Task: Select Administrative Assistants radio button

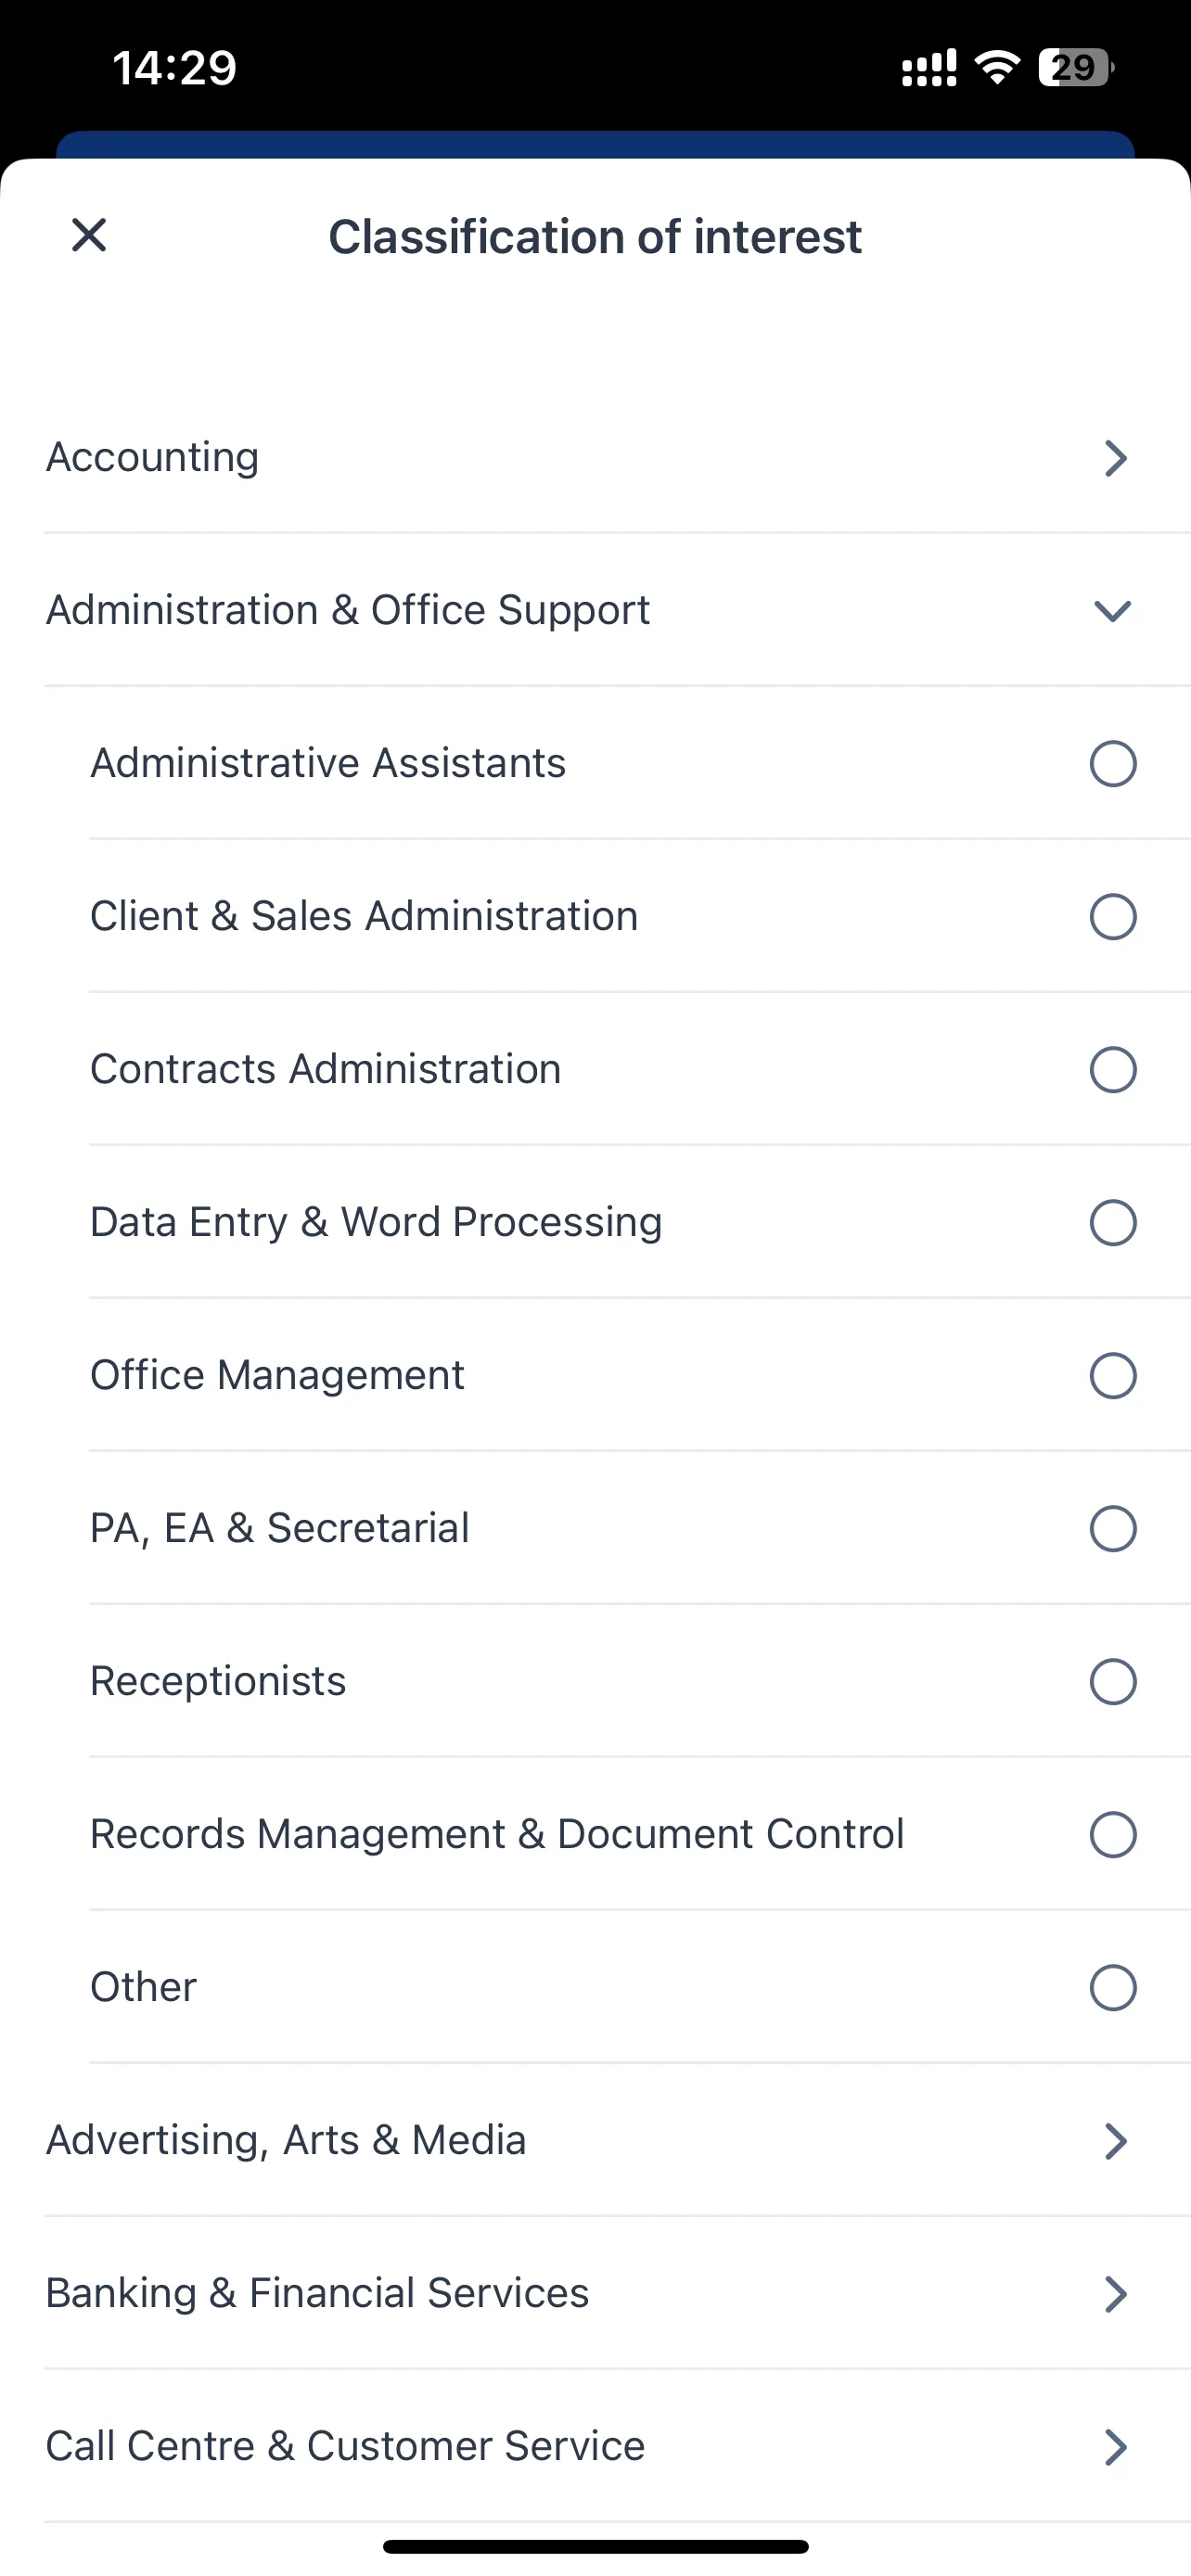Action: click(x=1112, y=763)
